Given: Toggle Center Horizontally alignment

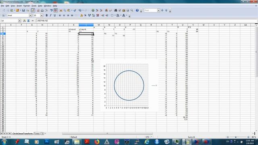Looking at the screenshot, I should pyautogui.click(x=64, y=15).
